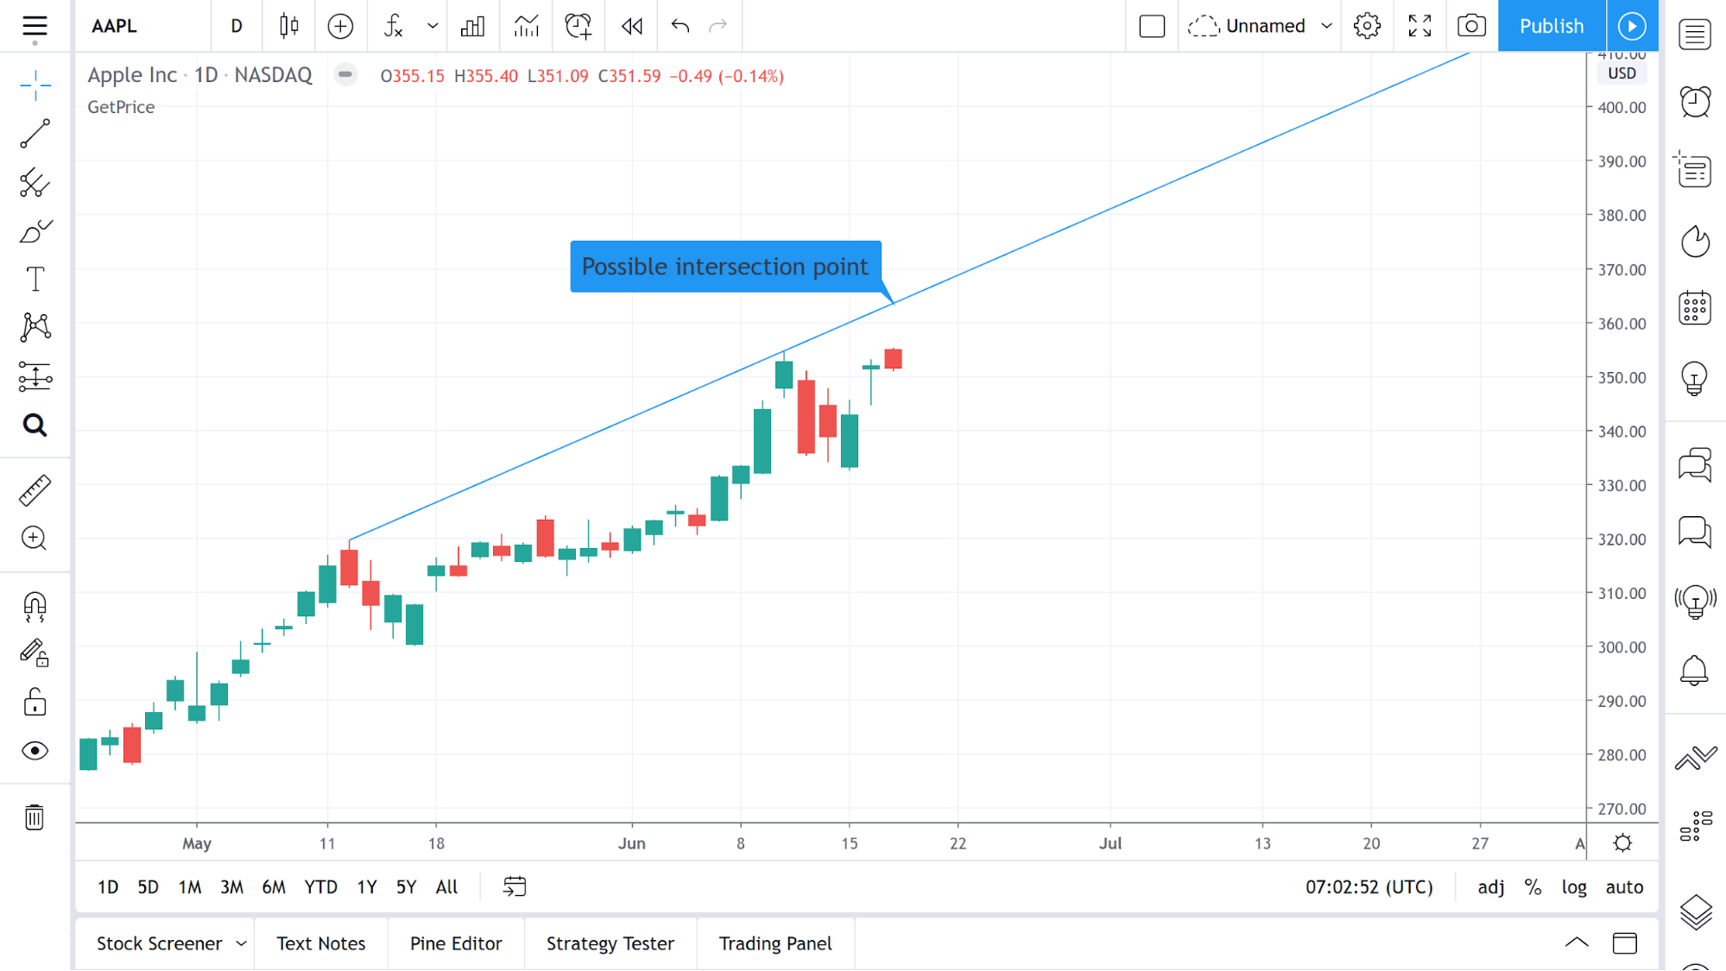The height and width of the screenshot is (971, 1726).
Task: Open the Pine Editor tab
Action: pyautogui.click(x=456, y=943)
